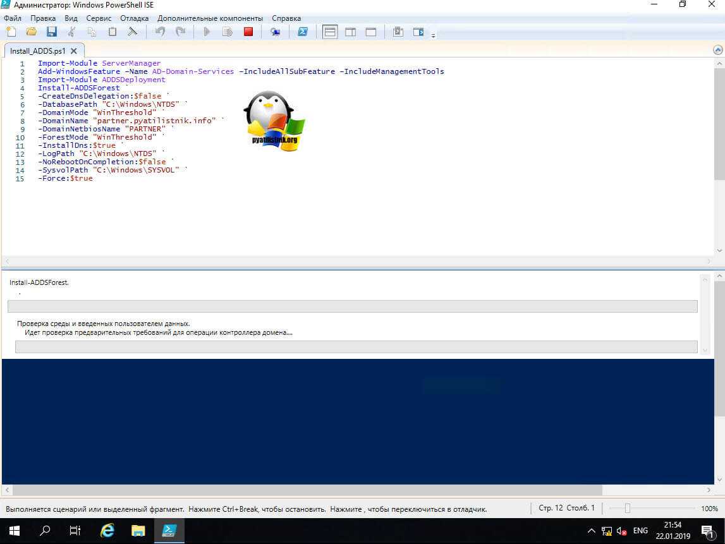The image size is (725, 544).
Task: Start a new remote PowerShell tab
Action: pyautogui.click(x=276, y=32)
